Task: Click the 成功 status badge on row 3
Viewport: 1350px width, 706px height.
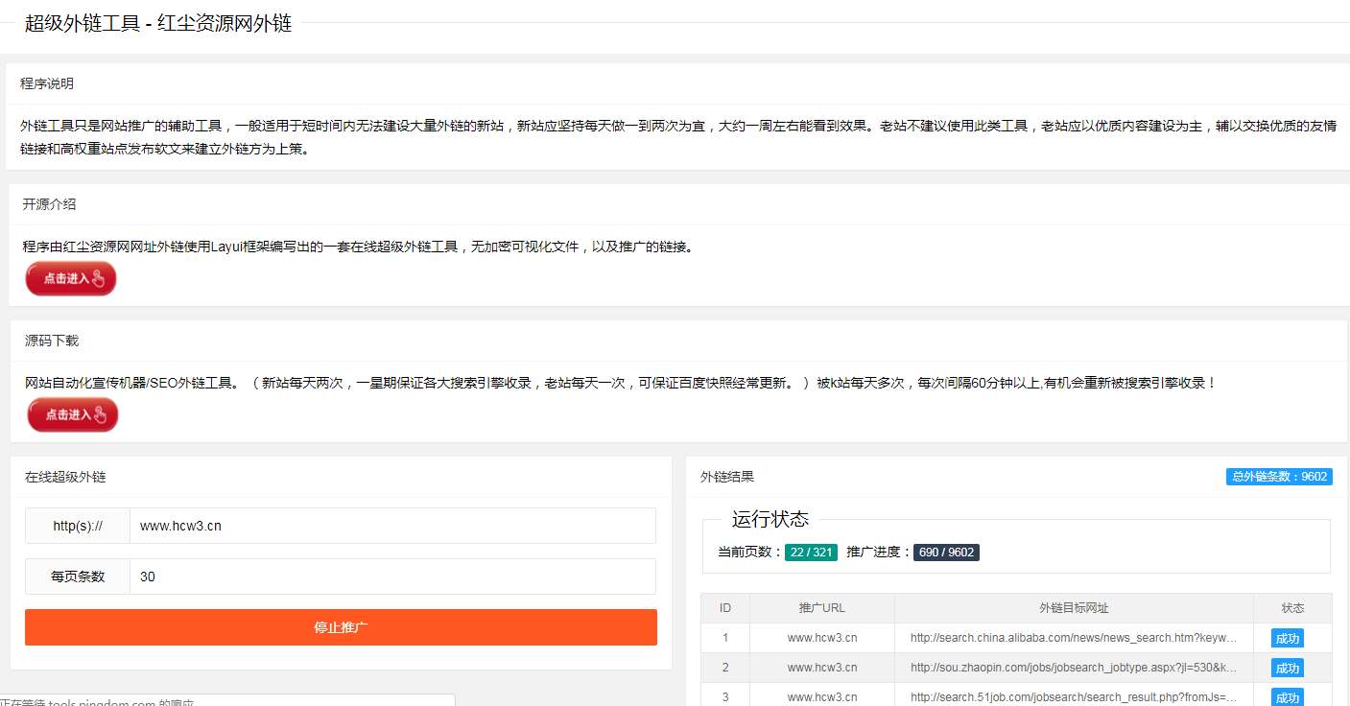Action: coord(1287,696)
